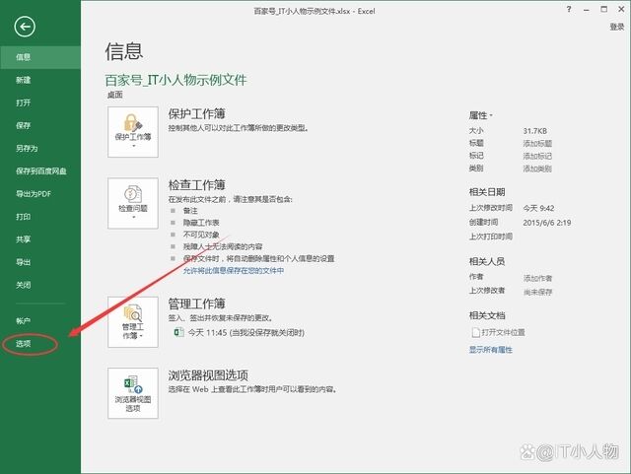Select 保存到百度网盘 in the sidebar
The image size is (631, 474).
(x=40, y=171)
